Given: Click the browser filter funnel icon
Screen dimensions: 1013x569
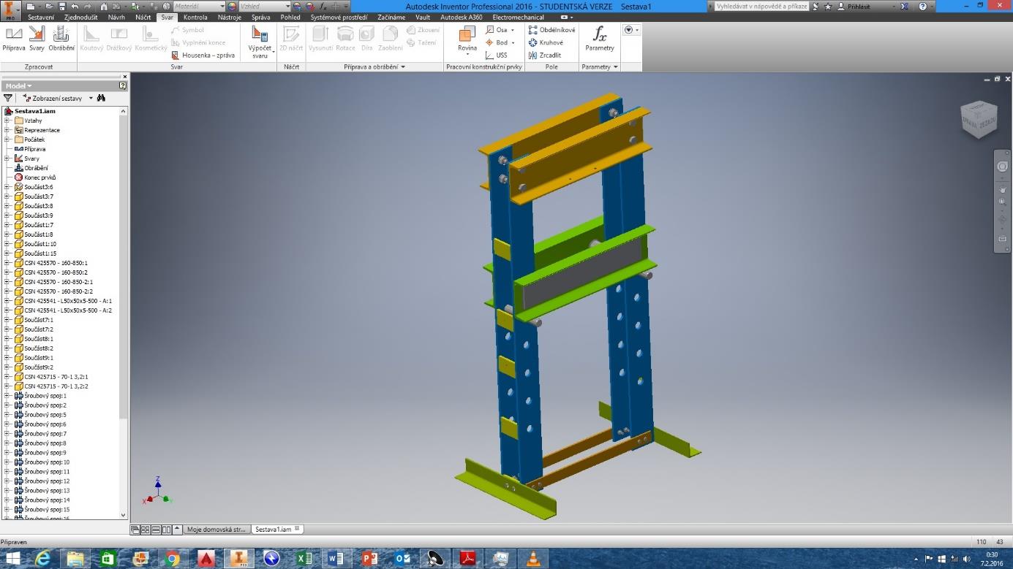Looking at the screenshot, I should (8, 98).
